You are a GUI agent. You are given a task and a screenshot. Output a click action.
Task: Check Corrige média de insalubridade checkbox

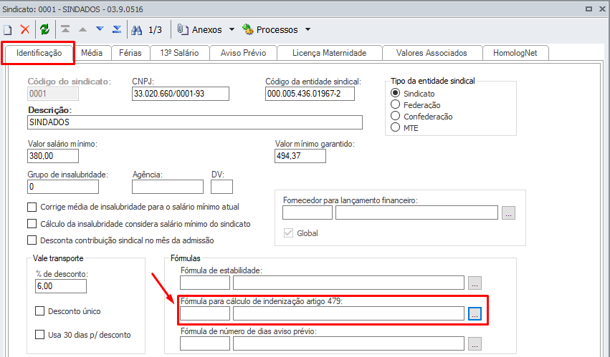pyautogui.click(x=32, y=207)
